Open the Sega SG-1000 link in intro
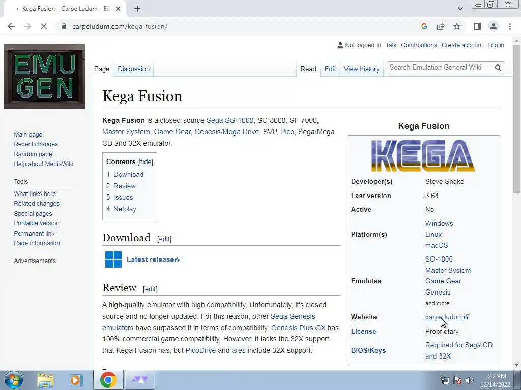This screenshot has width=521, height=390. 230,120
